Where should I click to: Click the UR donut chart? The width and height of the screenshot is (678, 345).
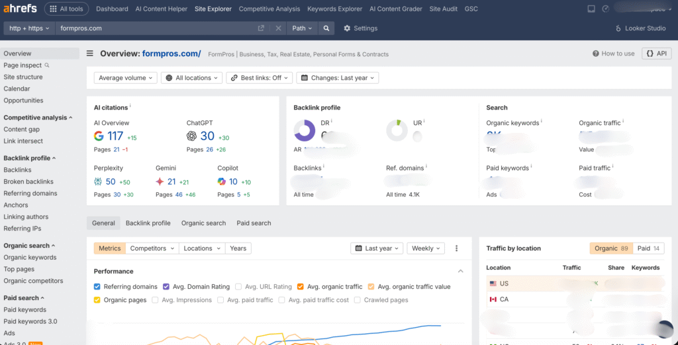tap(397, 131)
